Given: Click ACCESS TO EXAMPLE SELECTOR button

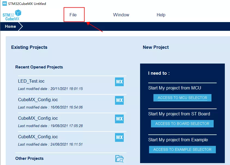Looking at the screenshot, I should (x=182, y=149).
